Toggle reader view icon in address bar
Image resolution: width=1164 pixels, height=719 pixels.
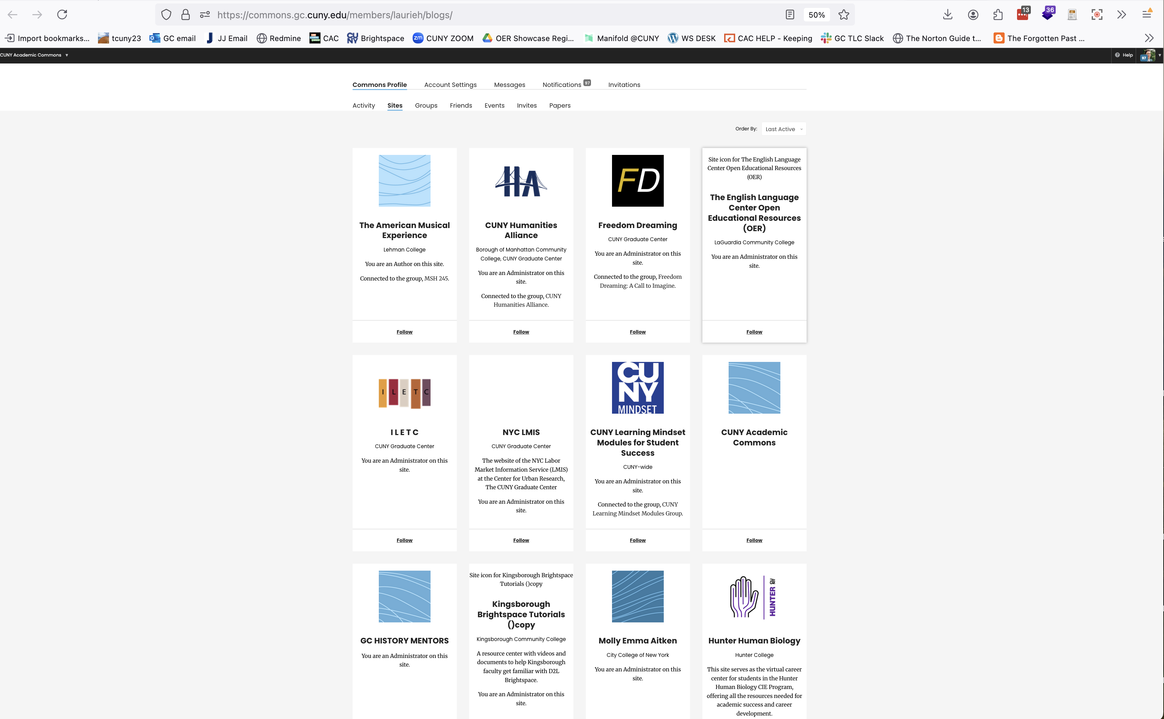pos(790,15)
